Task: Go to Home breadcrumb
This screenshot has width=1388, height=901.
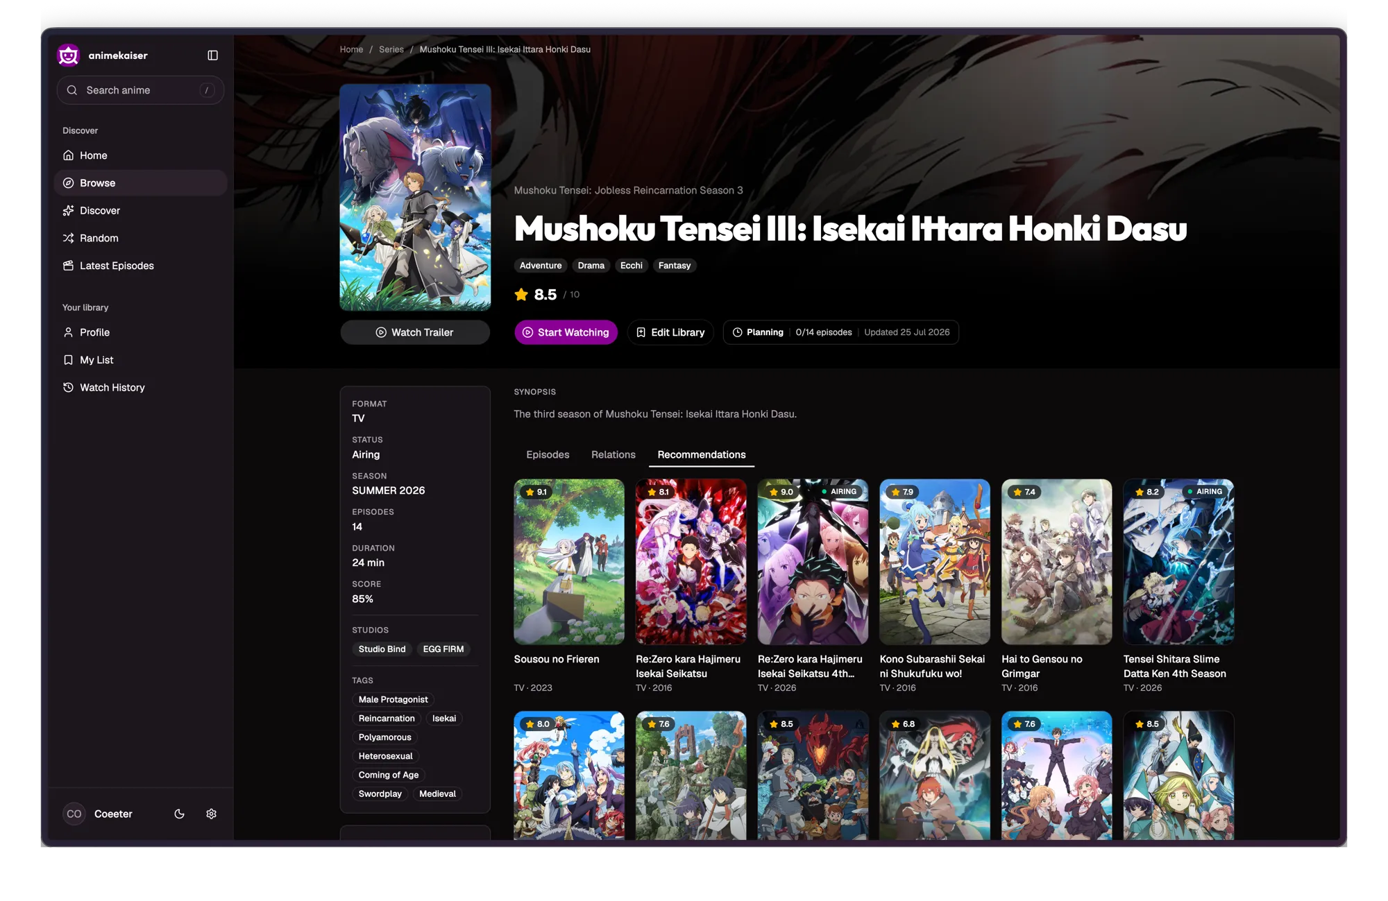Action: 351,49
